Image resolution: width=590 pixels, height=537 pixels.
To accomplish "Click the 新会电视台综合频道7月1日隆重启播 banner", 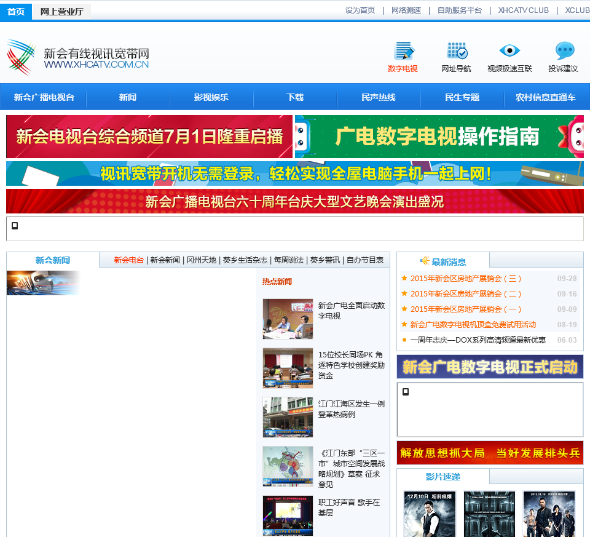I will [149, 137].
